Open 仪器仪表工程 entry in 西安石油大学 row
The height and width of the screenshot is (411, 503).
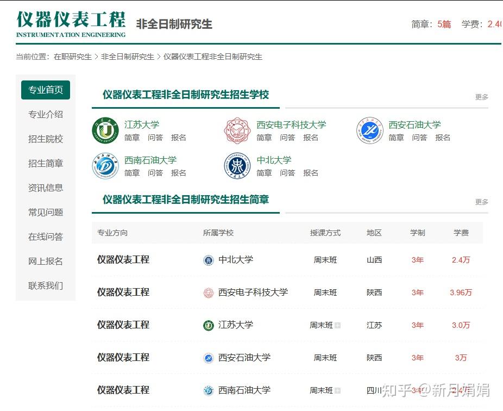[x=123, y=357]
